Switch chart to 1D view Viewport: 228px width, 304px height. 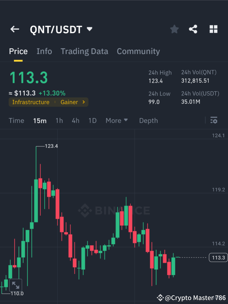92,120
